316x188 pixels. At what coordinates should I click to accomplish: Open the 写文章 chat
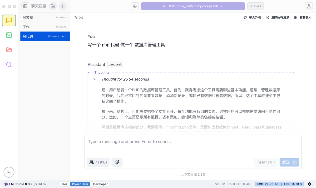coord(45,17)
